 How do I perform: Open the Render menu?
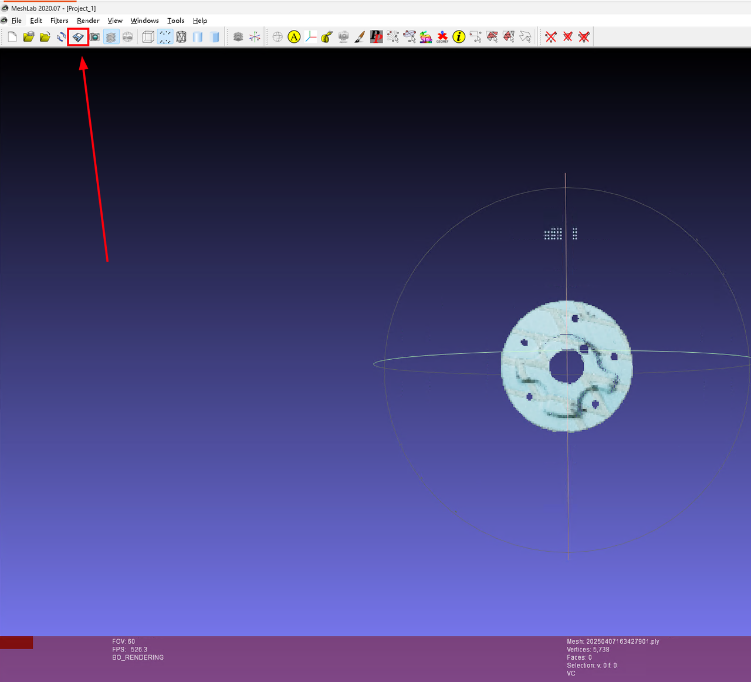pyautogui.click(x=88, y=21)
